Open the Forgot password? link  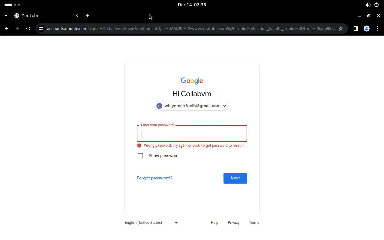click(154, 178)
